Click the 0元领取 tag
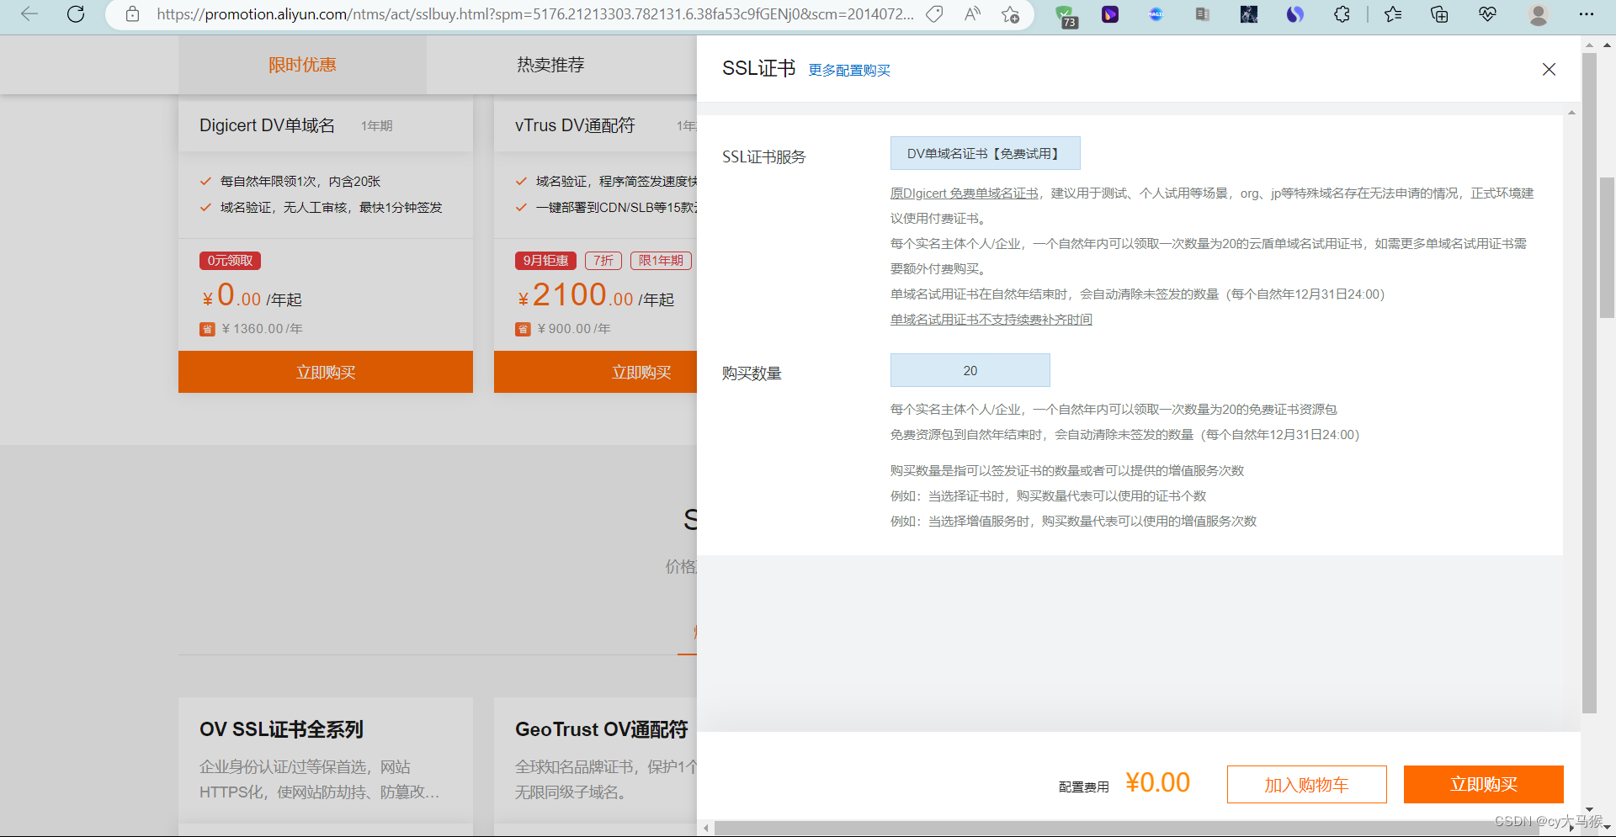The height and width of the screenshot is (837, 1616). point(230,261)
